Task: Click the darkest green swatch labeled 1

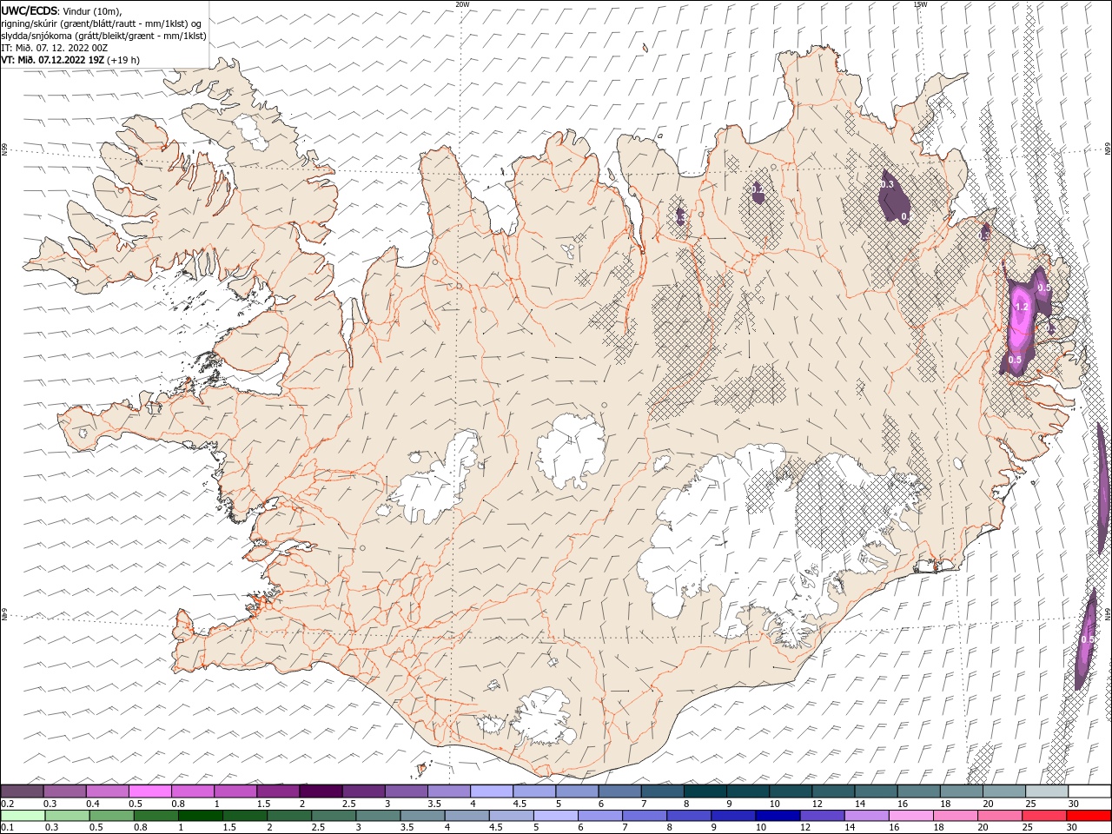Action: 201,816
